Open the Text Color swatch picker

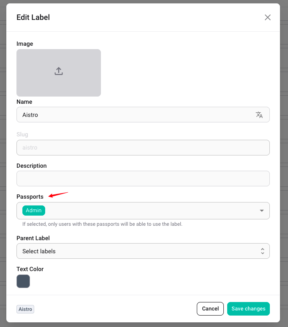coord(23,281)
